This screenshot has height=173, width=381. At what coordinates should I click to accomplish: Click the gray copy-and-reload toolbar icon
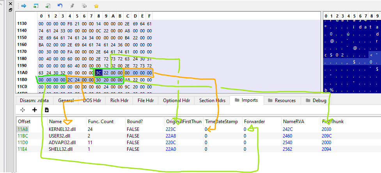click(84, 5)
